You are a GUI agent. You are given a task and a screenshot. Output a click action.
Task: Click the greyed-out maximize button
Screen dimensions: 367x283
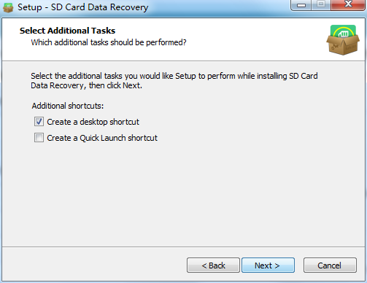coord(321,4)
